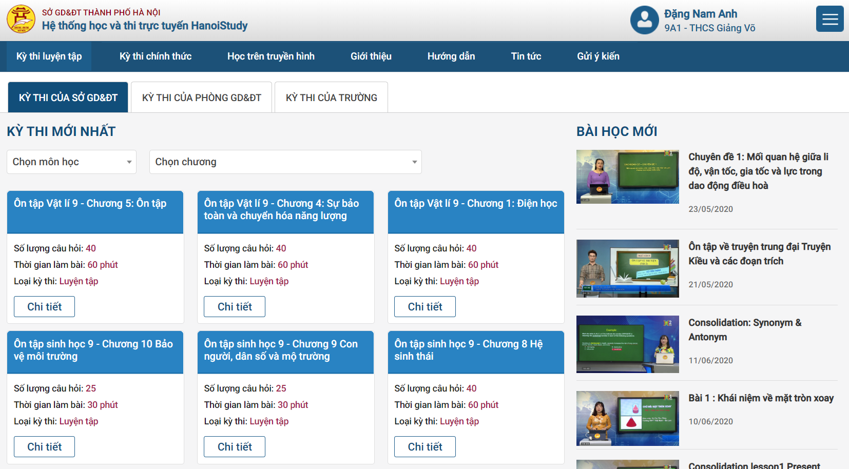Open details for sinh học 9 Chương 8
Viewport: 849px width, 469px height.
(x=425, y=447)
